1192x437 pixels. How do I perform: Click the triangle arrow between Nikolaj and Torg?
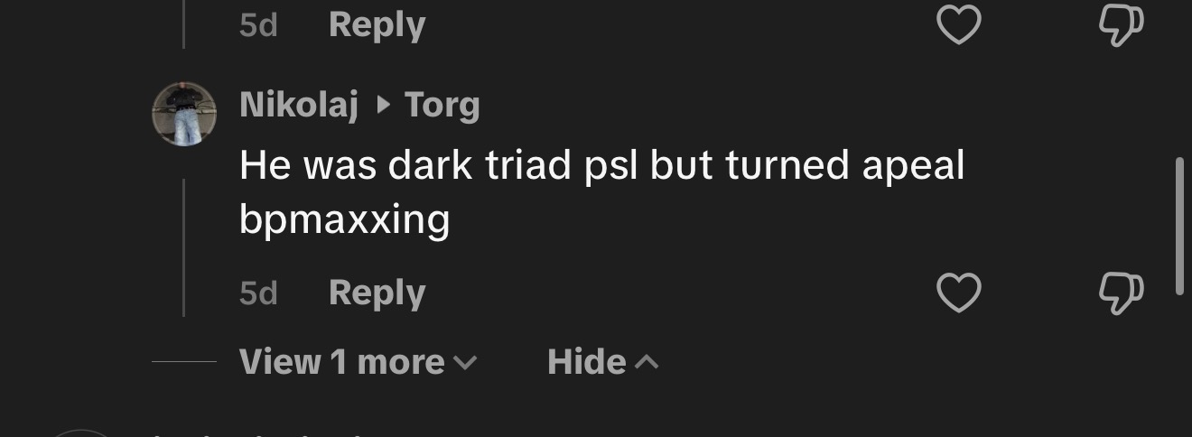(383, 106)
